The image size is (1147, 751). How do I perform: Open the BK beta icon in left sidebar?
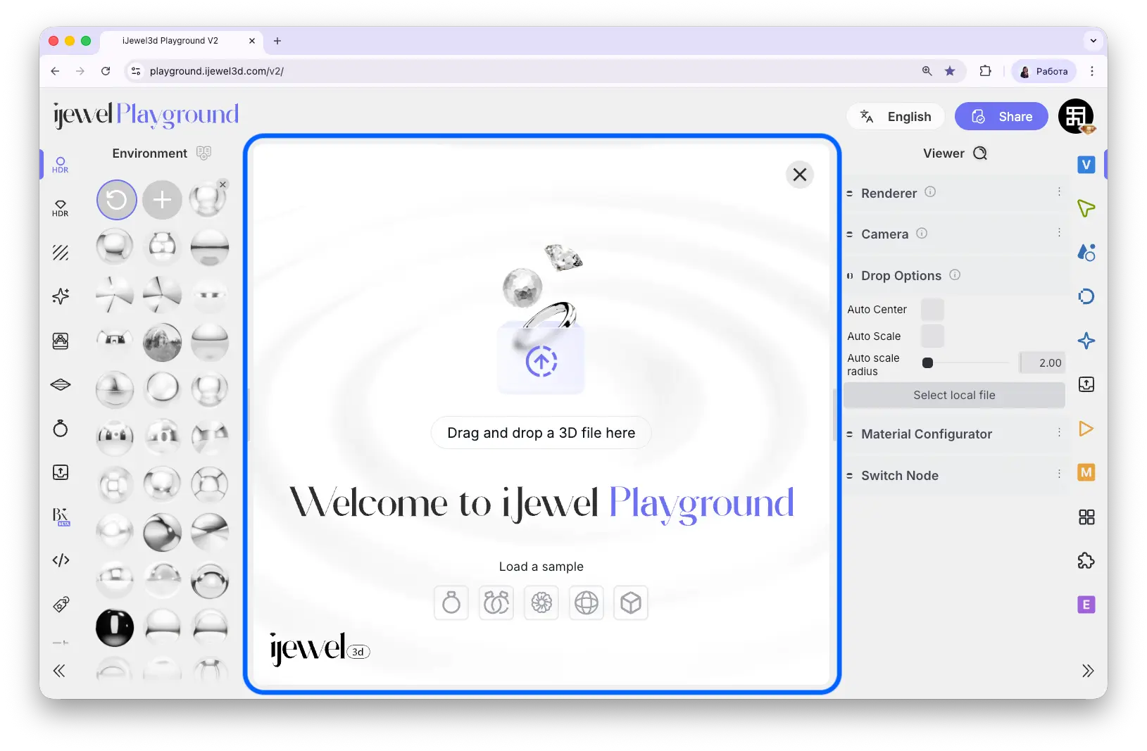point(61,517)
